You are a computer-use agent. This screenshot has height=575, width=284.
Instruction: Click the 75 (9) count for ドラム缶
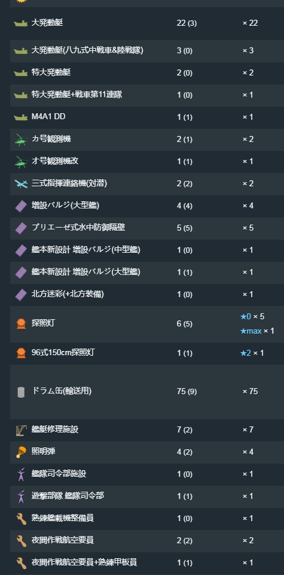187,391
